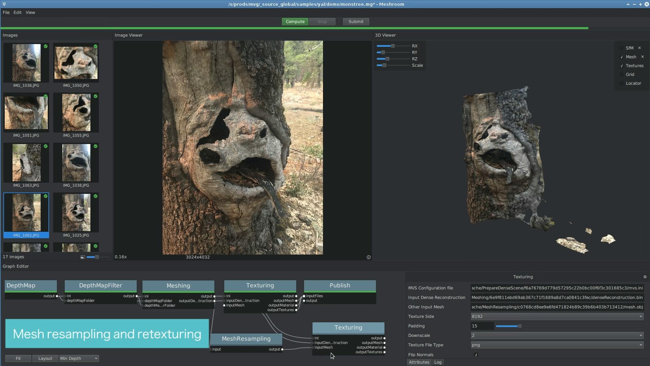This screenshot has width=650, height=366.
Task: Open the Texture Side dropdown
Action: click(x=557, y=317)
